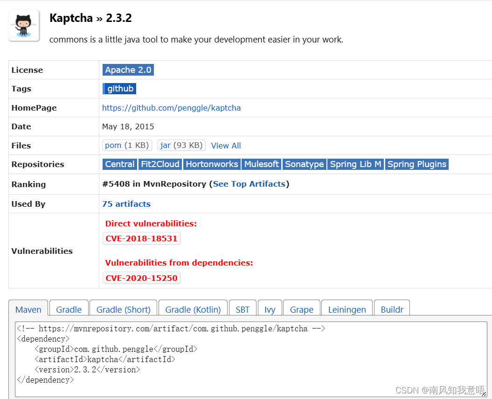Open the Ivy tab
This screenshot has width=492, height=399.
[x=270, y=309]
